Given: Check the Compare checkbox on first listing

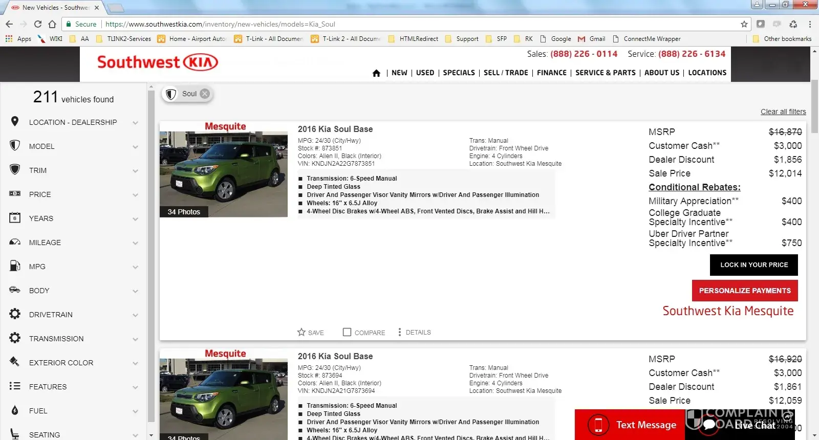Looking at the screenshot, I should point(347,332).
